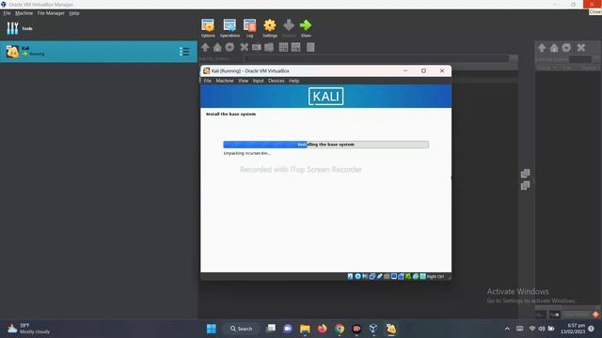
Task: Click the USB status icon in VM status bar
Action: click(x=380, y=276)
